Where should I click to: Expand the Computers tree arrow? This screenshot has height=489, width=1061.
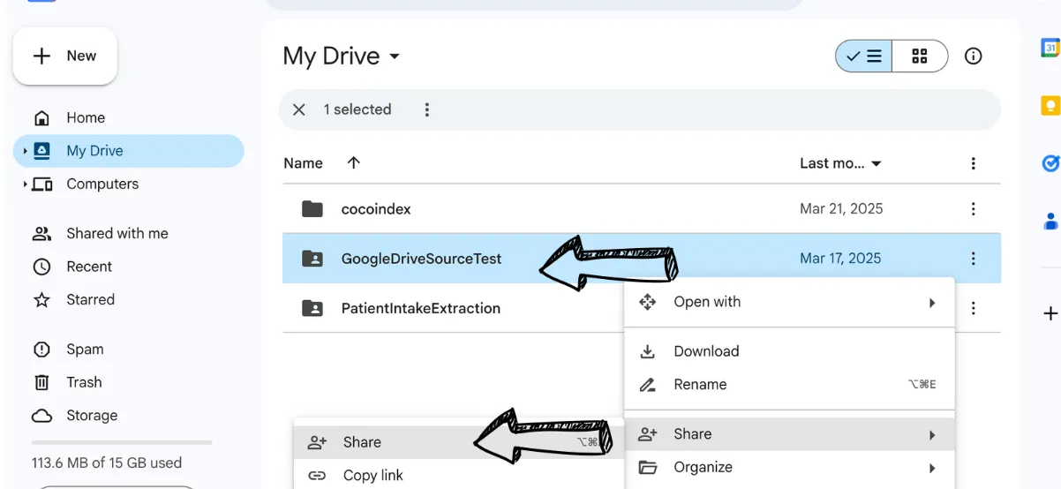(x=25, y=184)
